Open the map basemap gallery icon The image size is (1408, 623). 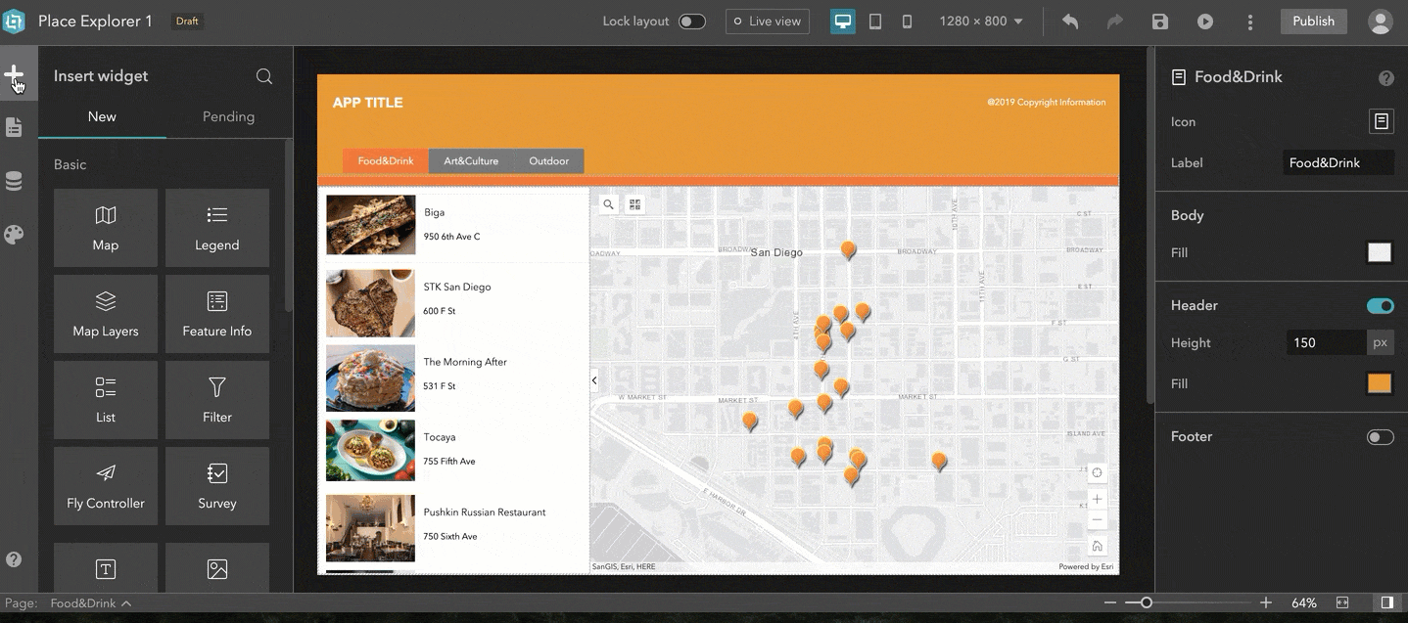[x=635, y=204]
